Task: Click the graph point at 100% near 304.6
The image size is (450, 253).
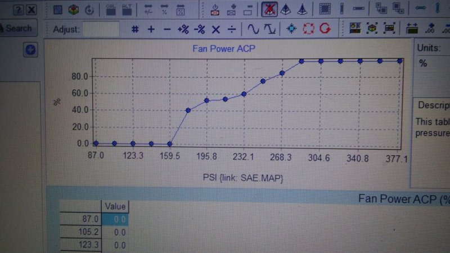Action: (x=321, y=61)
